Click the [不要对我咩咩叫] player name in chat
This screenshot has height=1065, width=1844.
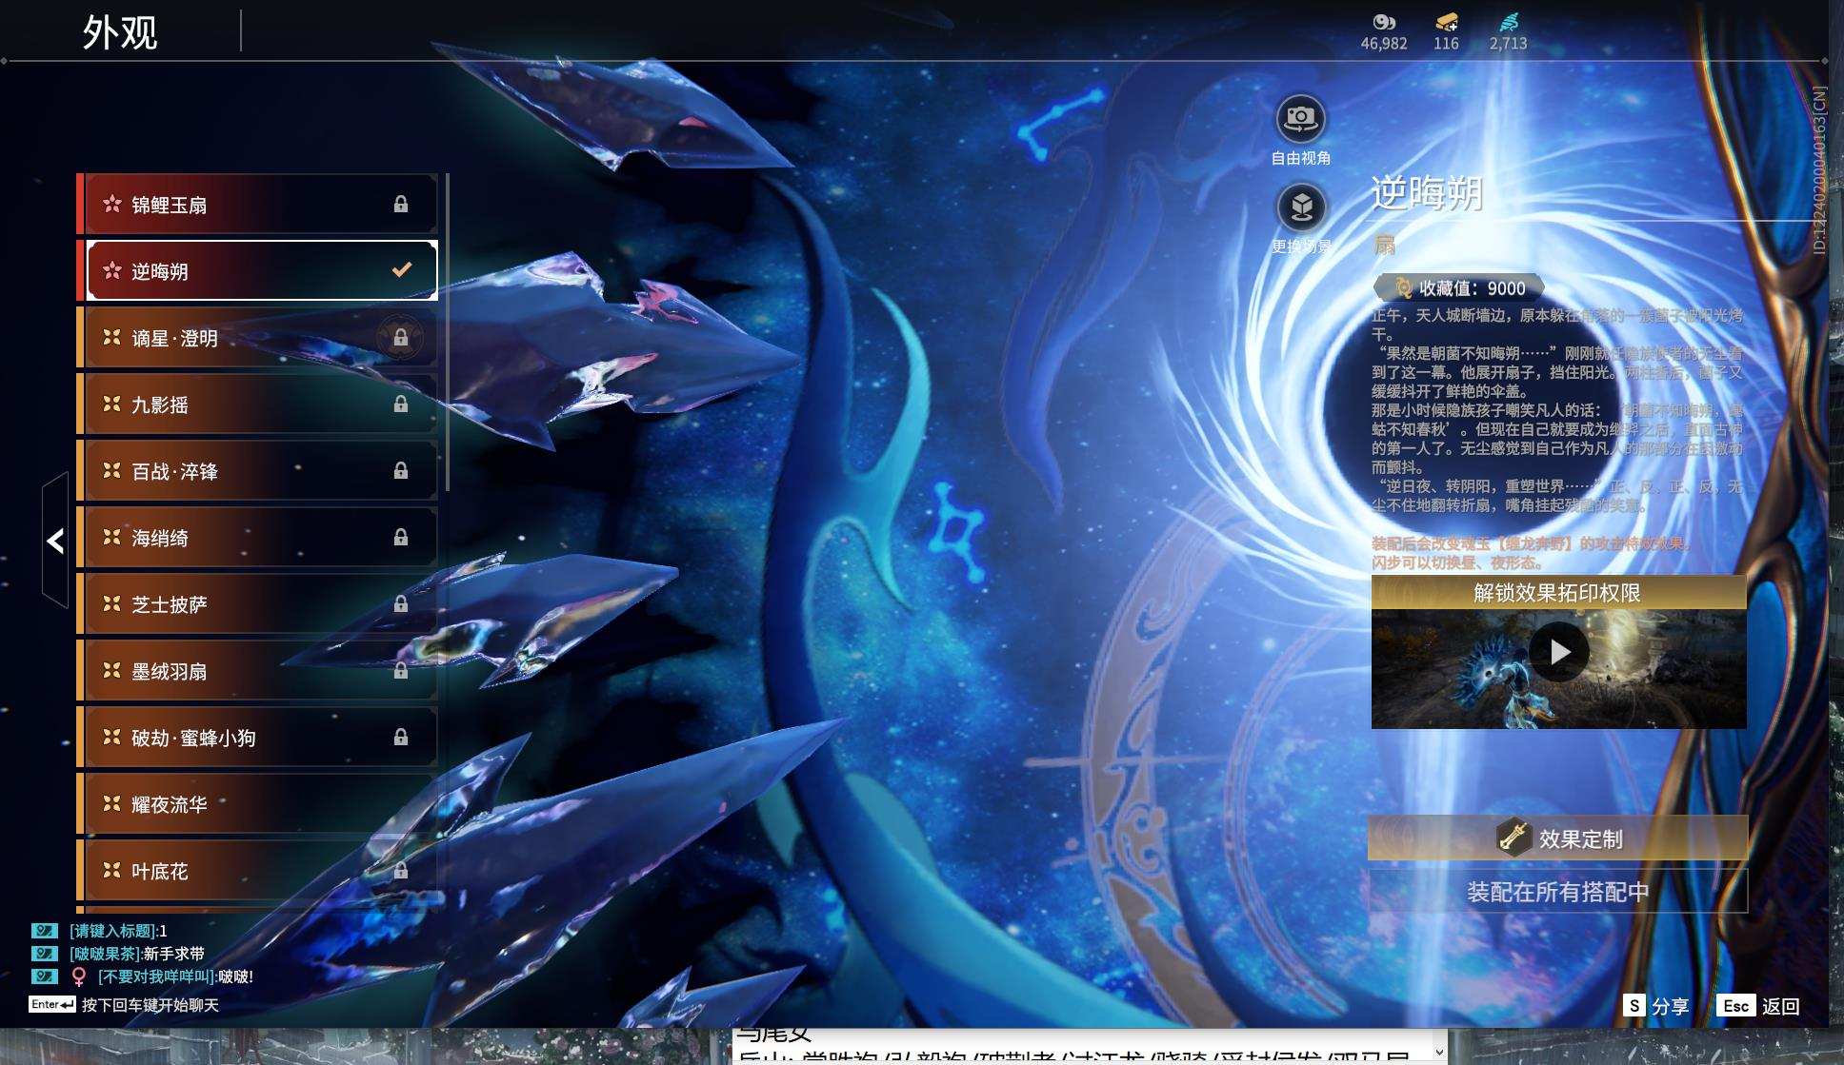(x=157, y=976)
